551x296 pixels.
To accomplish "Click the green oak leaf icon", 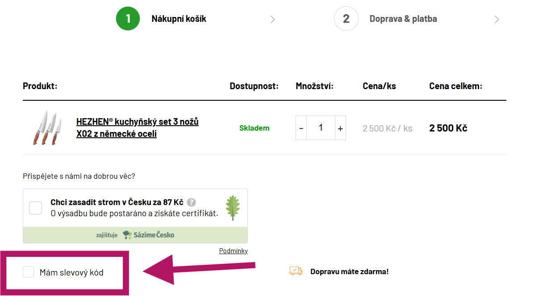I will [x=233, y=207].
